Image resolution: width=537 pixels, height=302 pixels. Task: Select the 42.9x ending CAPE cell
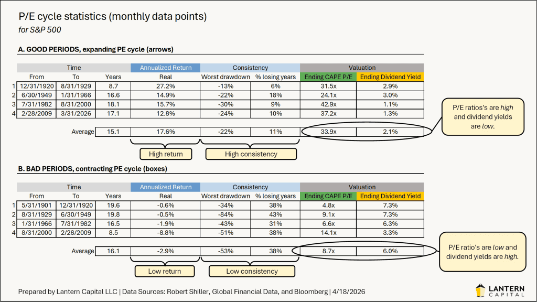pos(328,104)
